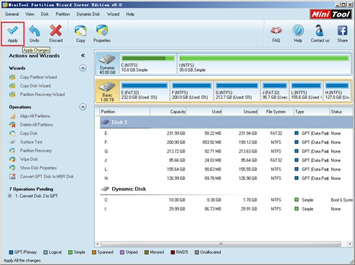Open the Help menu
Screen dimensions: 355x265
[x=130, y=14]
